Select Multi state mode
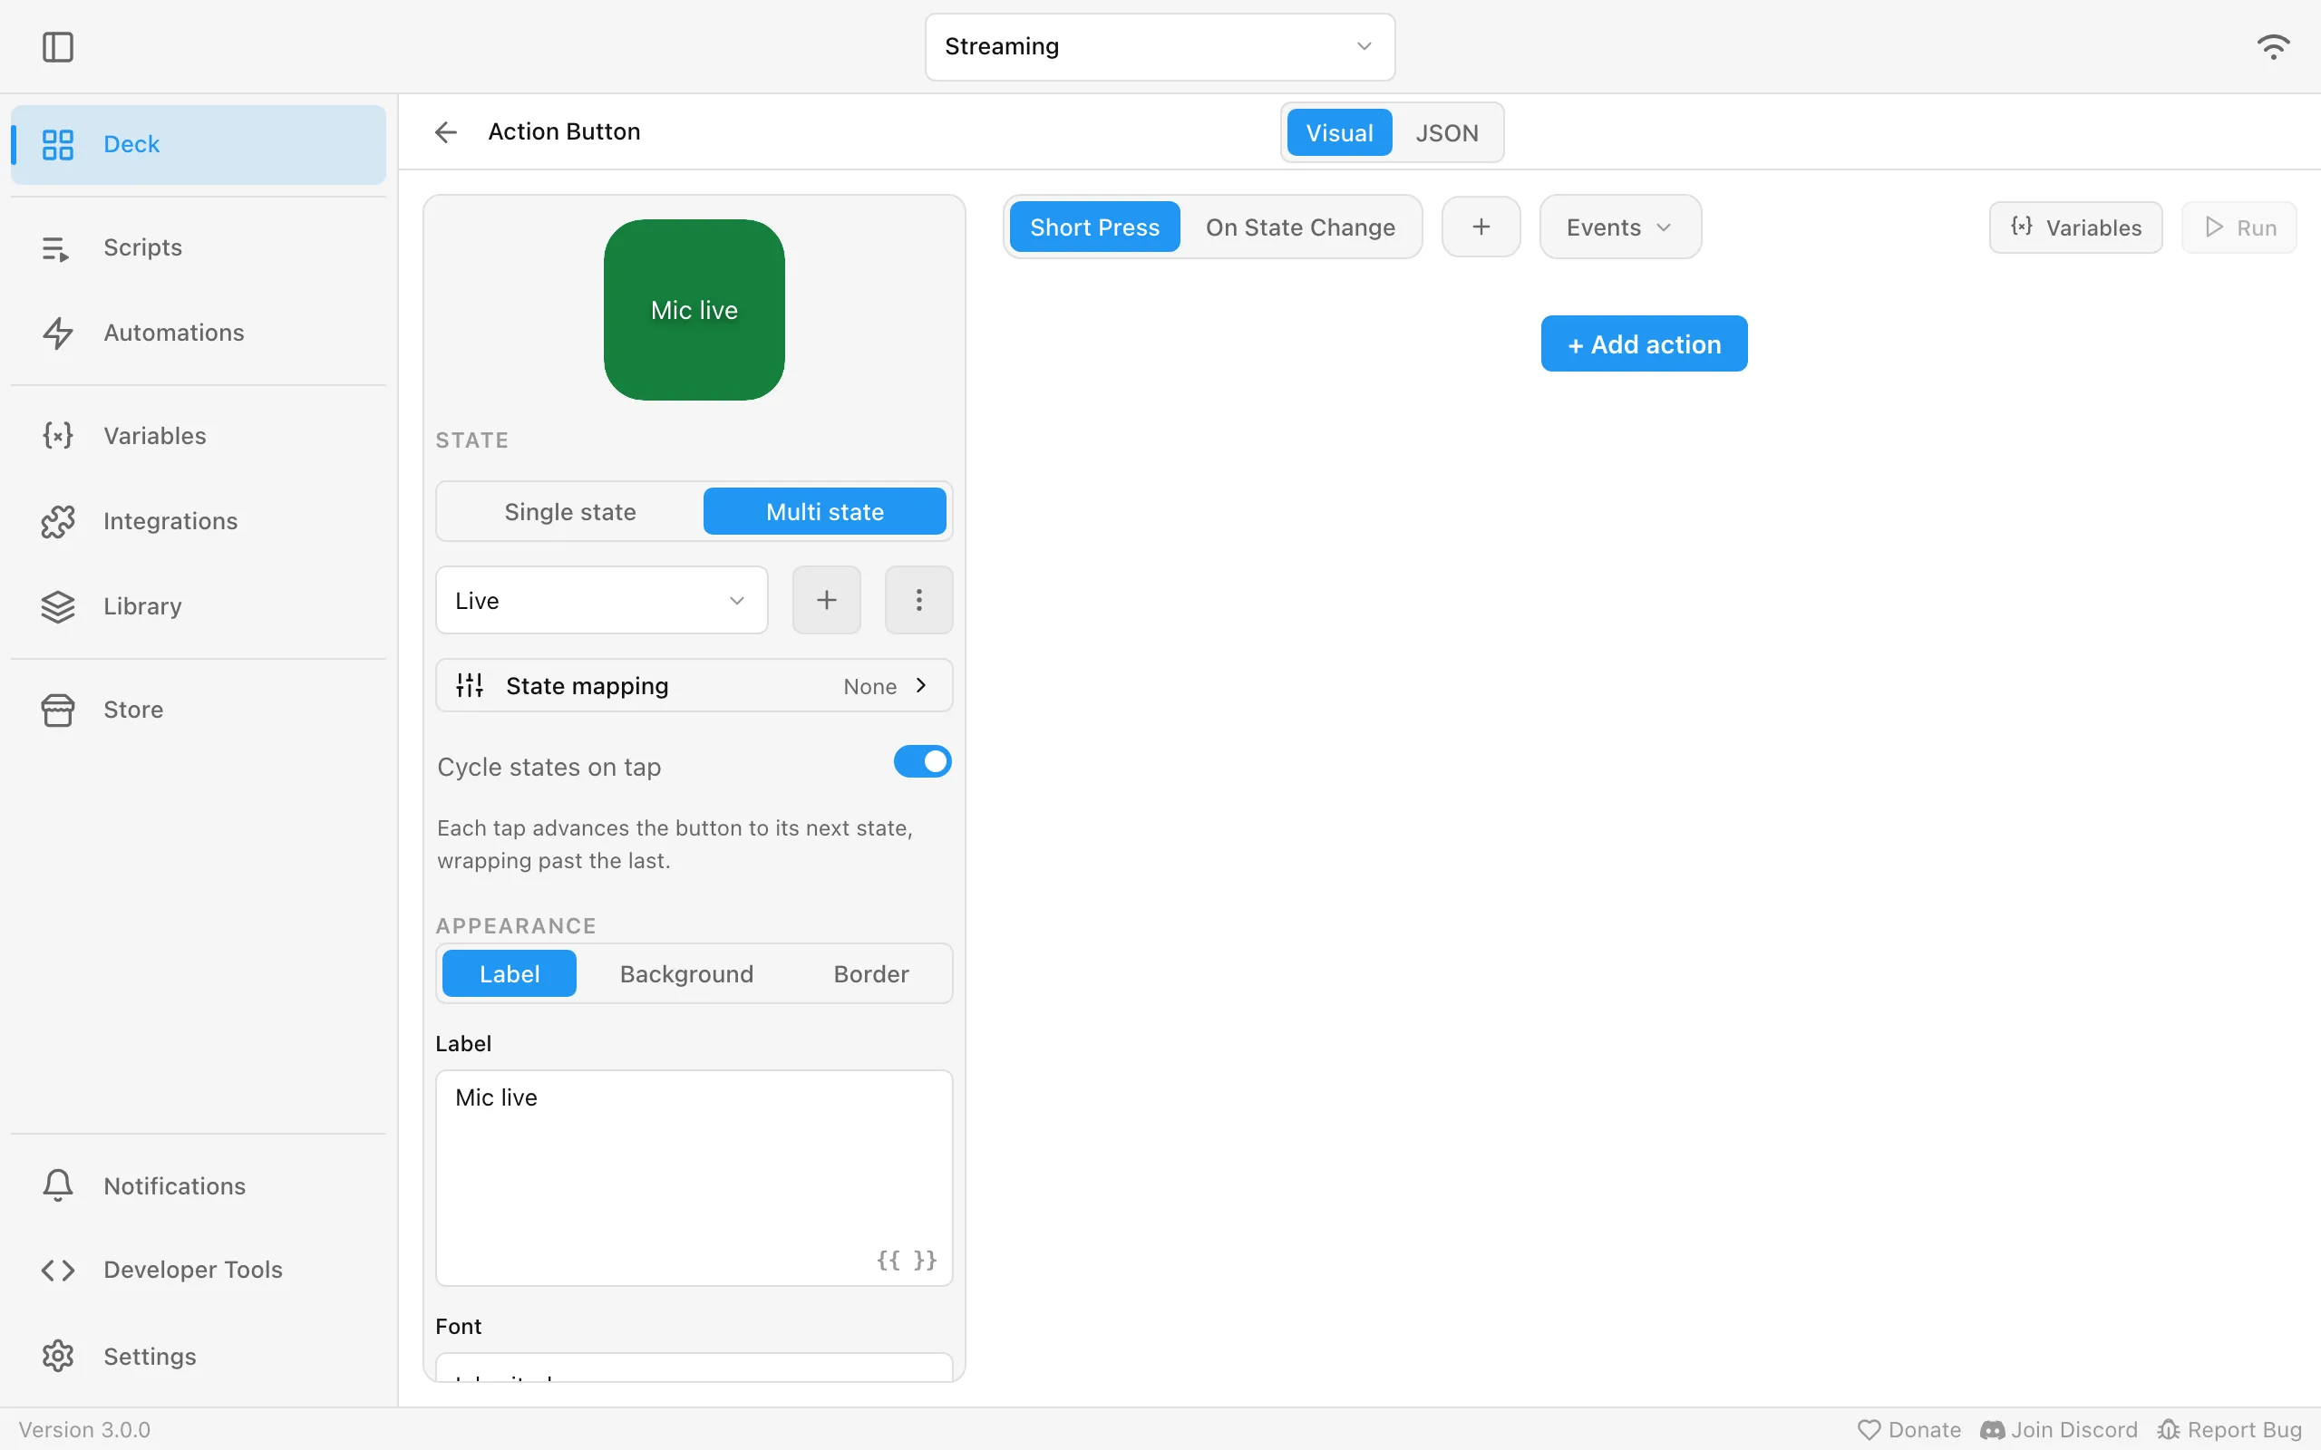Screen dimensions: 2321x1450 pyautogui.click(x=825, y=511)
